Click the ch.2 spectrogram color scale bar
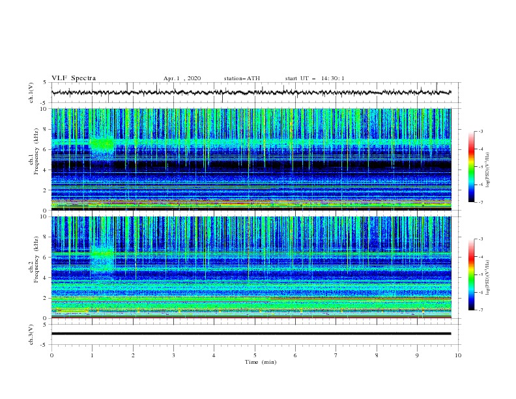This screenshot has height=399, width=516. pyautogui.click(x=471, y=274)
